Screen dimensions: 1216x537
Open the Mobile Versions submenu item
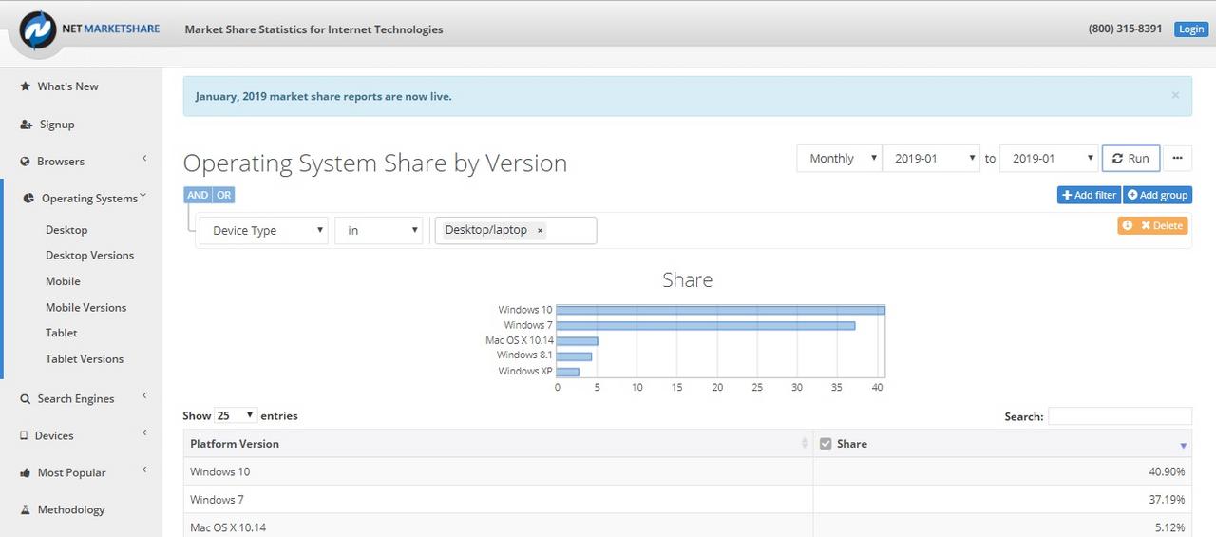(x=85, y=308)
